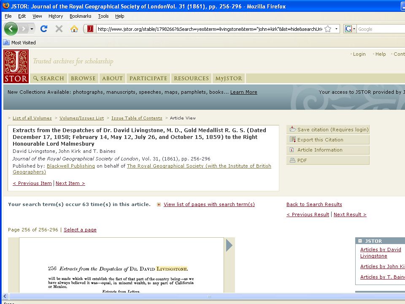Open the Tools menu

(103, 16)
